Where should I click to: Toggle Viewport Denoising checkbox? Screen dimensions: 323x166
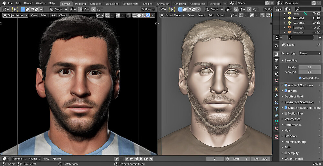[x=300, y=78]
